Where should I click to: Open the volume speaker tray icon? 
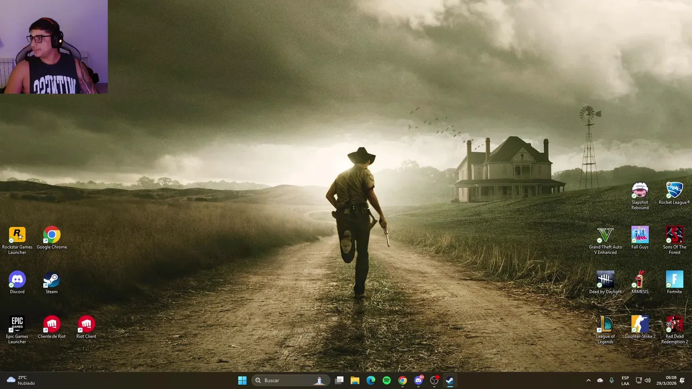pos(648,380)
